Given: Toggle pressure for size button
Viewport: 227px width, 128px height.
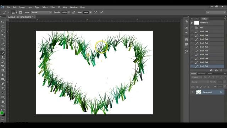Looking at the screenshot, I should [x=101, y=12].
